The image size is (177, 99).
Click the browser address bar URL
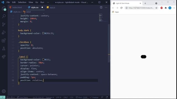(141, 8)
